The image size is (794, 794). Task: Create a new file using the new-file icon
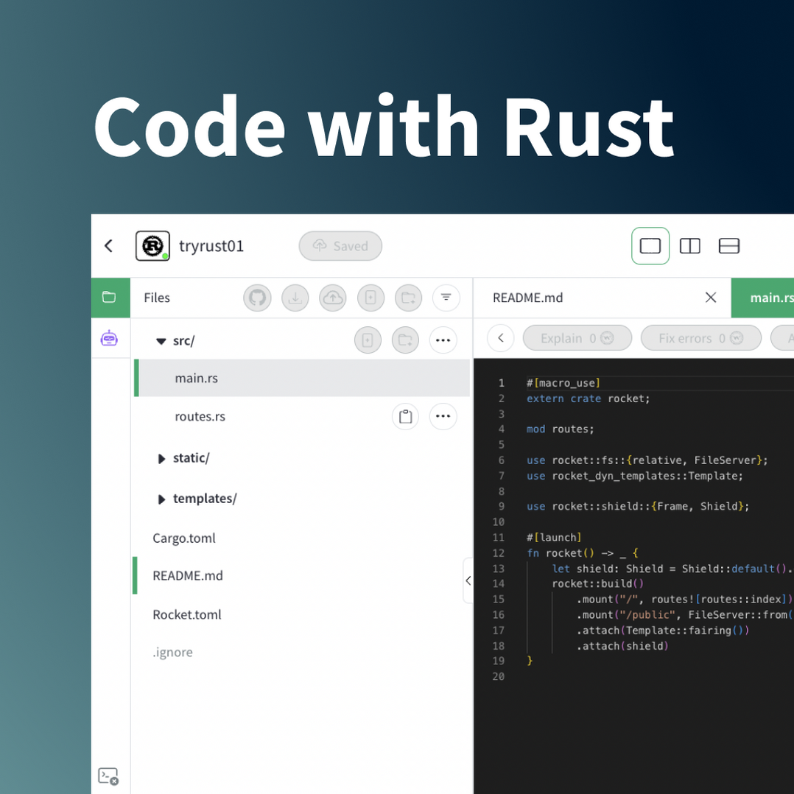(x=370, y=298)
